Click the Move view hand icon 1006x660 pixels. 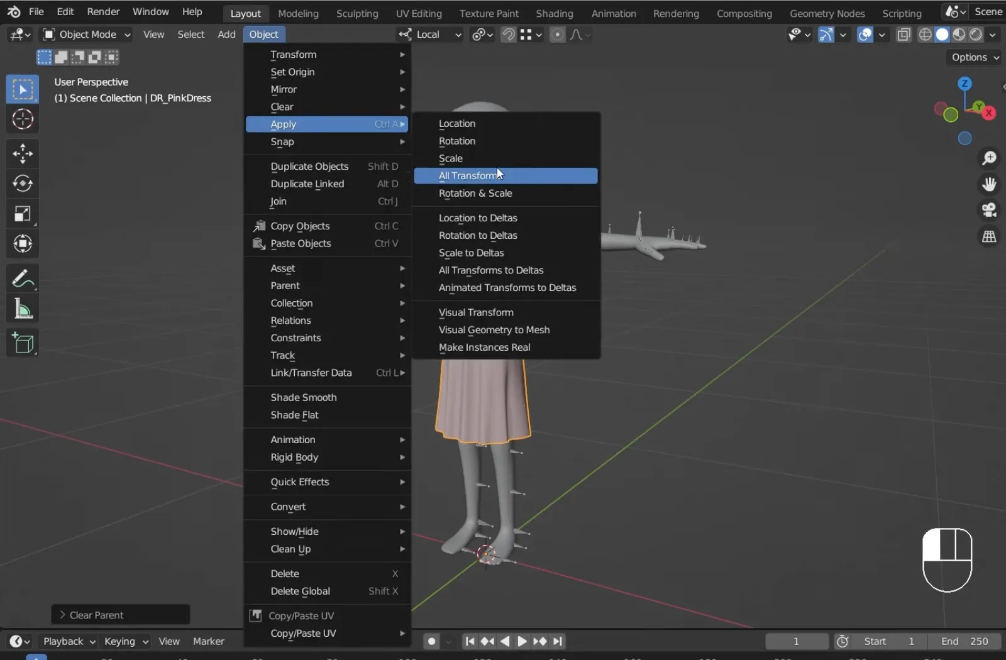[x=989, y=184]
